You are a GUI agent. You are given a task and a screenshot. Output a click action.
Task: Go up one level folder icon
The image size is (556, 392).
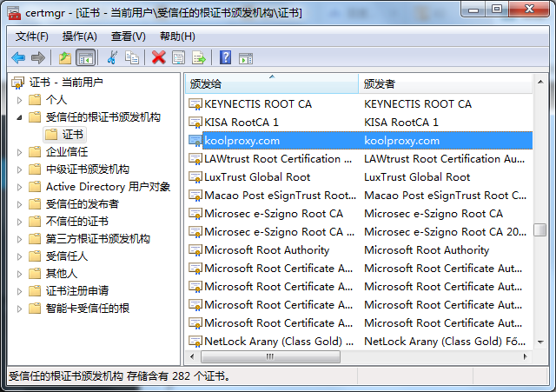pyautogui.click(x=65, y=57)
